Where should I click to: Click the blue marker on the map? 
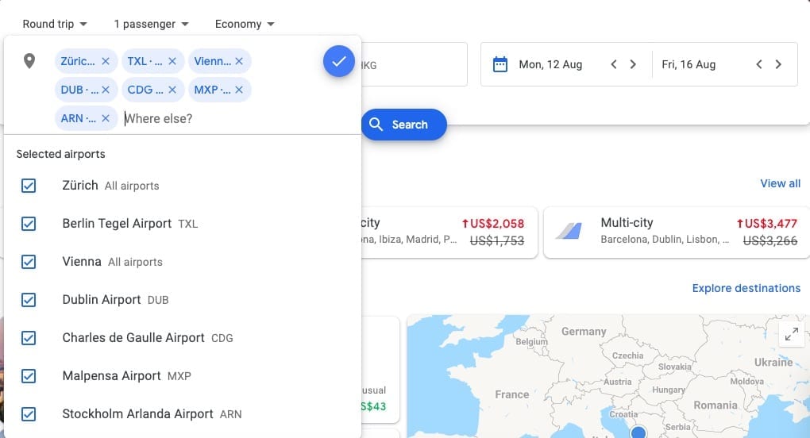click(x=638, y=432)
